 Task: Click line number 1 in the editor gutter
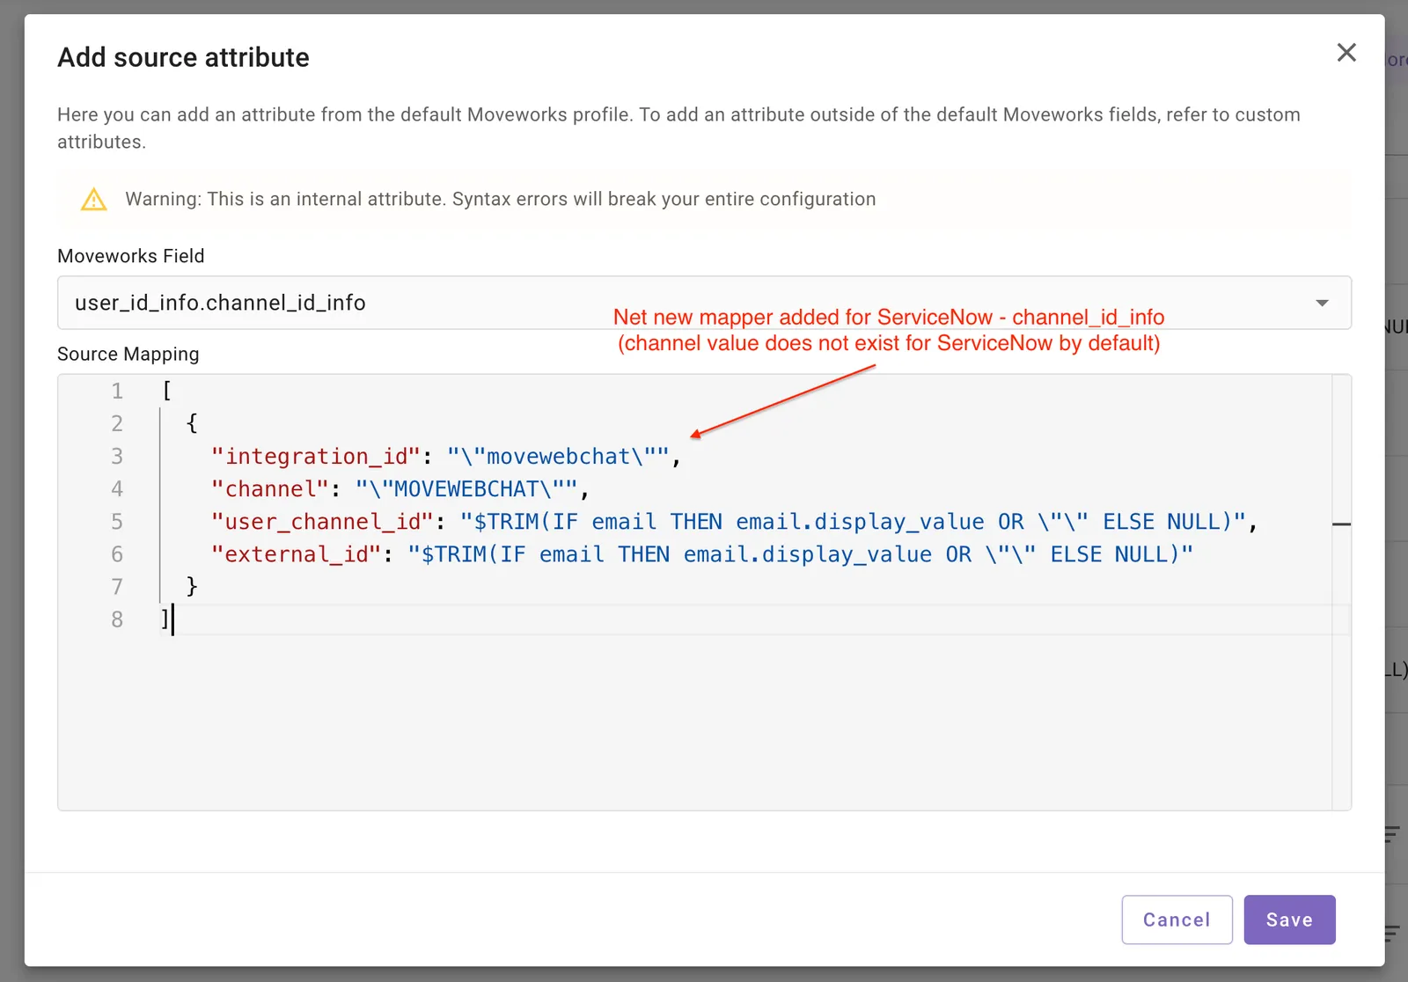(x=117, y=392)
